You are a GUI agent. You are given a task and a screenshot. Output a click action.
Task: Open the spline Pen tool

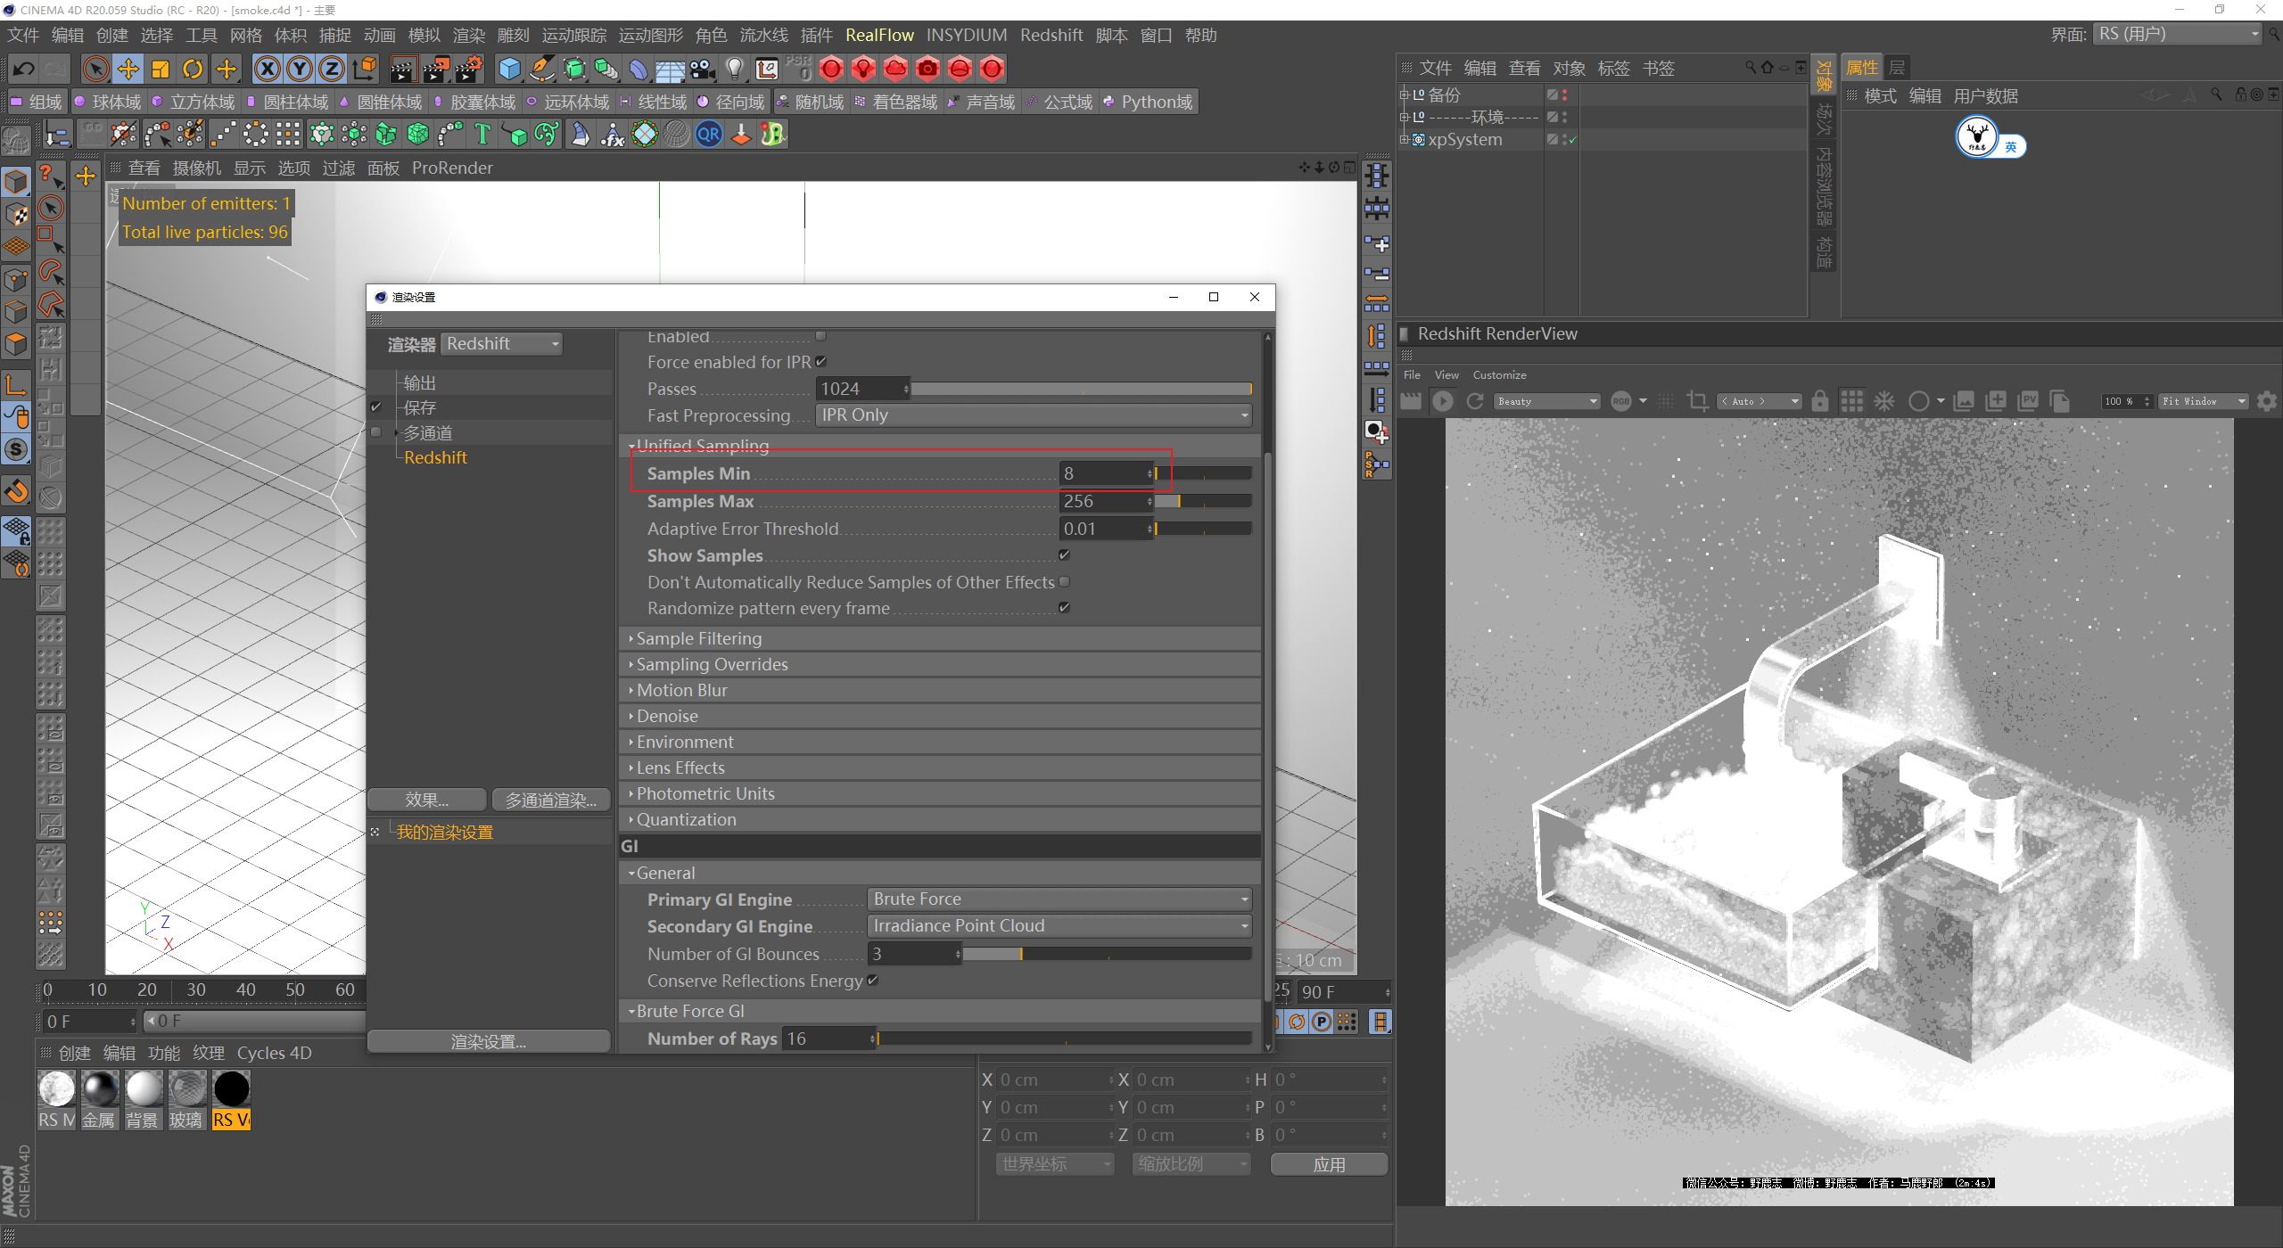(542, 69)
